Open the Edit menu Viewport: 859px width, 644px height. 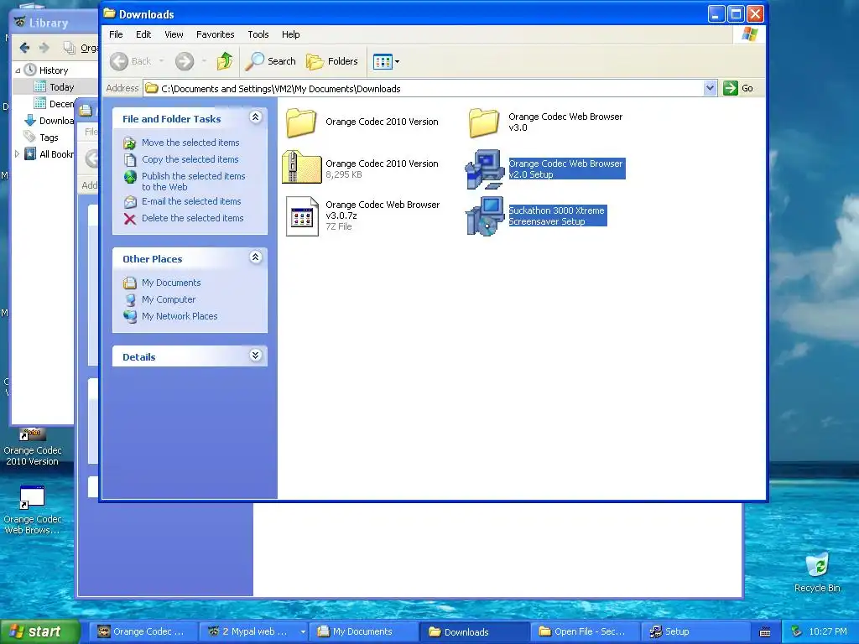[x=143, y=34]
